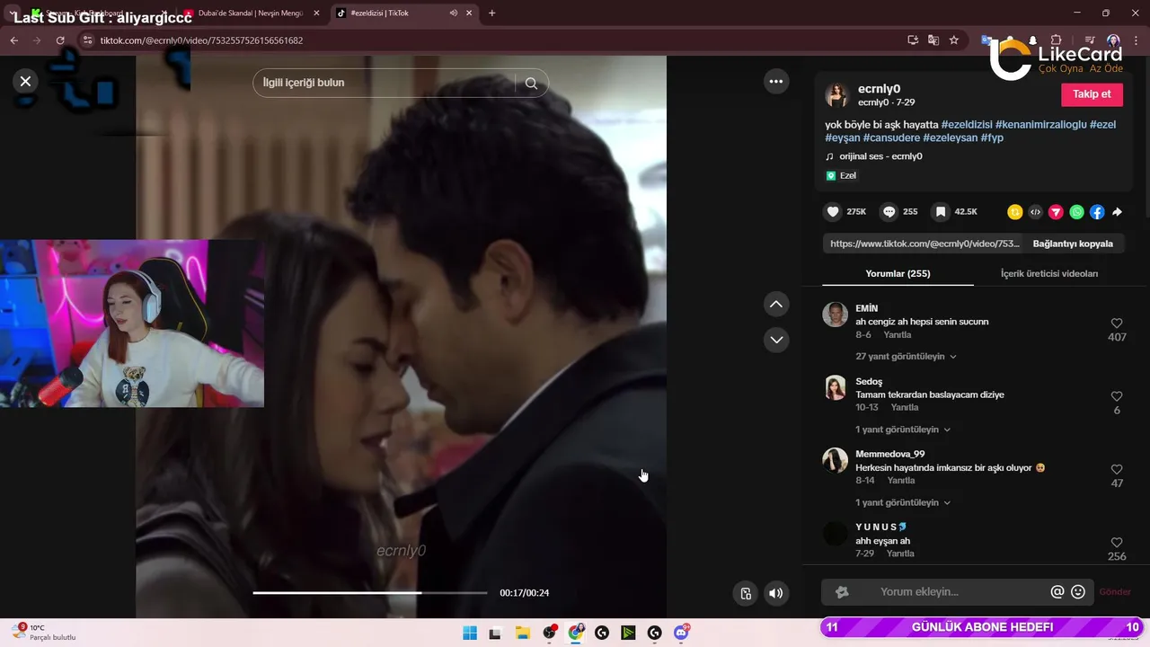The width and height of the screenshot is (1150, 647).
Task: Expand 27 replies under EMİN's comment
Action: pyautogui.click(x=906, y=357)
